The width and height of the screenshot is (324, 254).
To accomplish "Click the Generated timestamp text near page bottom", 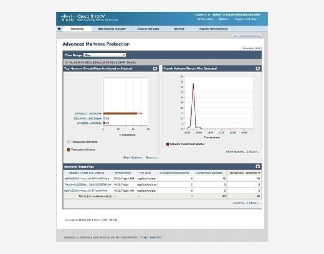I will [x=91, y=220].
